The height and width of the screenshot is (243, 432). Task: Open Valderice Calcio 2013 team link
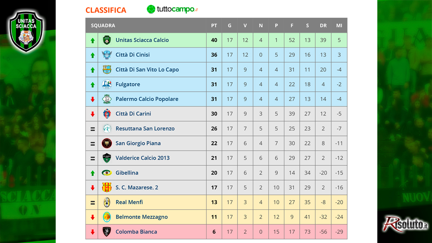tap(142, 158)
